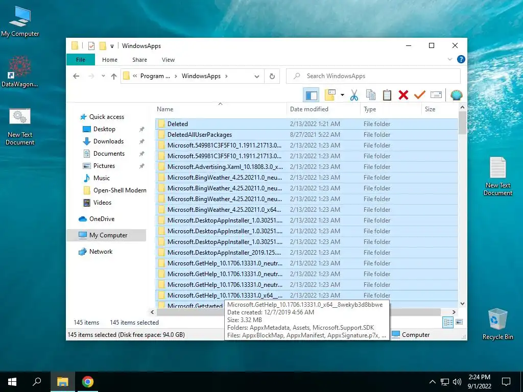Click the blue Help question mark icon
523x392 pixels.
click(461, 59)
